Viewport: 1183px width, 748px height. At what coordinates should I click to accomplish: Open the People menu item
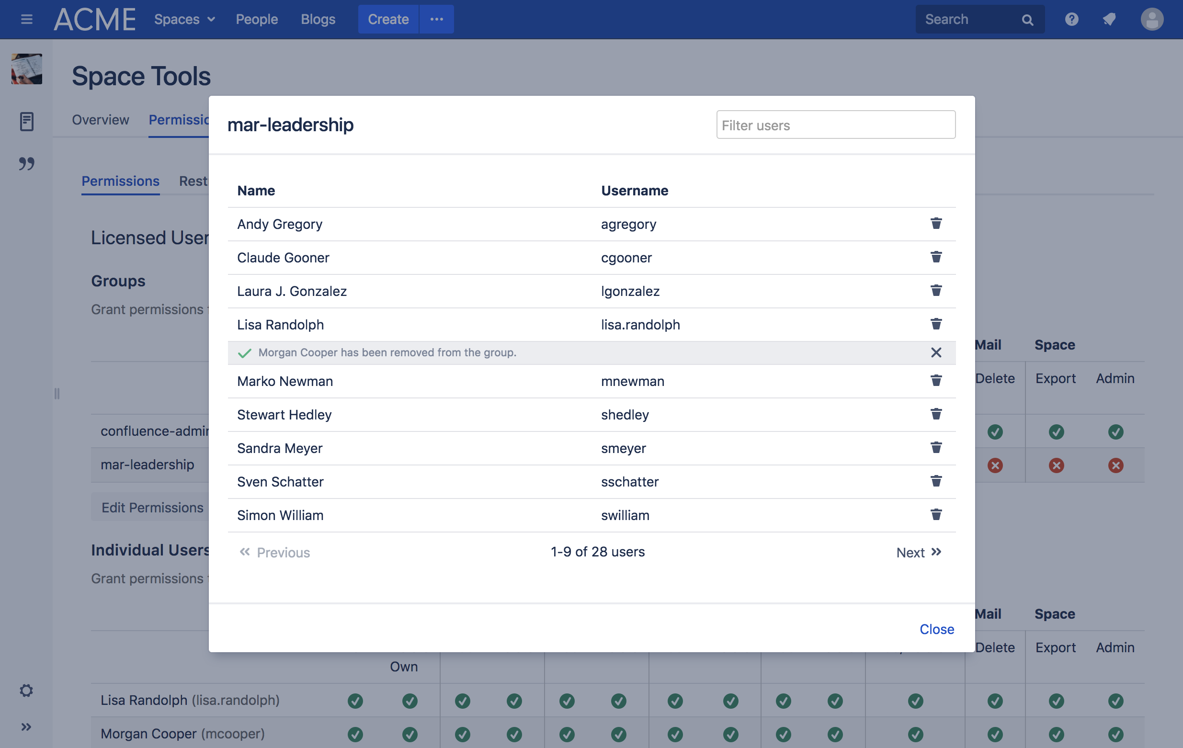256,20
